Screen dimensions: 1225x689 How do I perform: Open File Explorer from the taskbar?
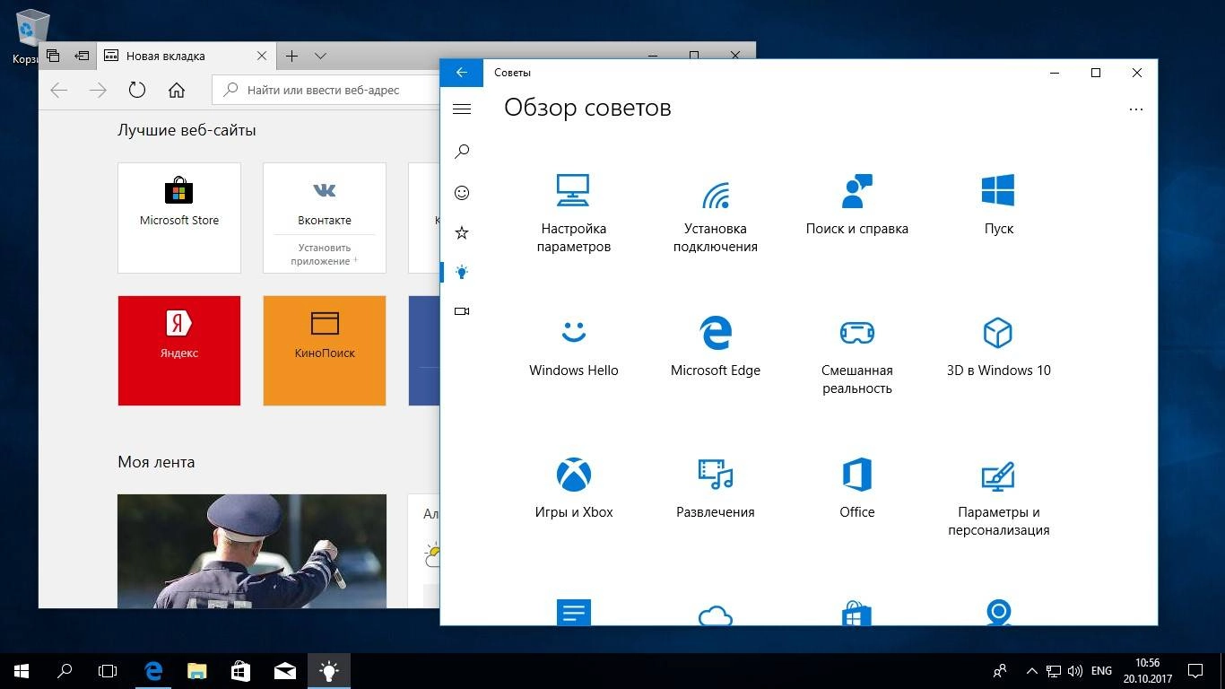tap(197, 670)
